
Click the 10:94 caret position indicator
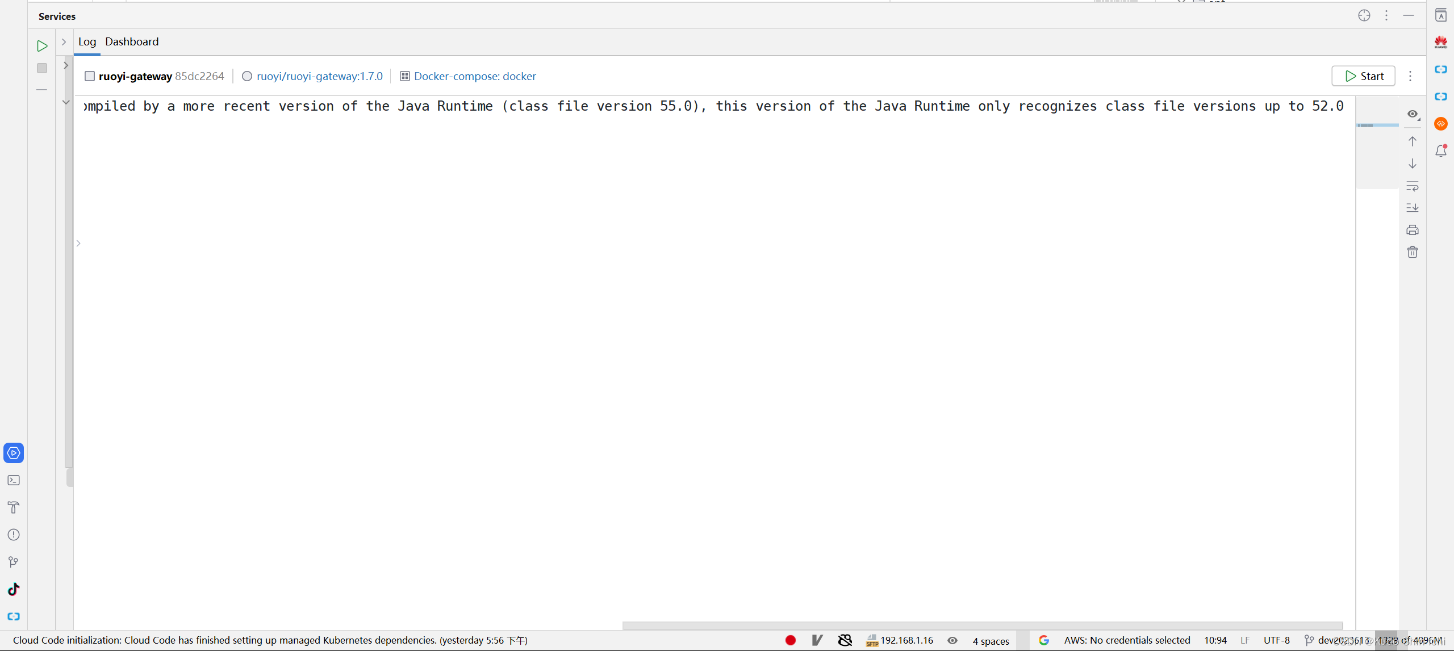coord(1215,640)
